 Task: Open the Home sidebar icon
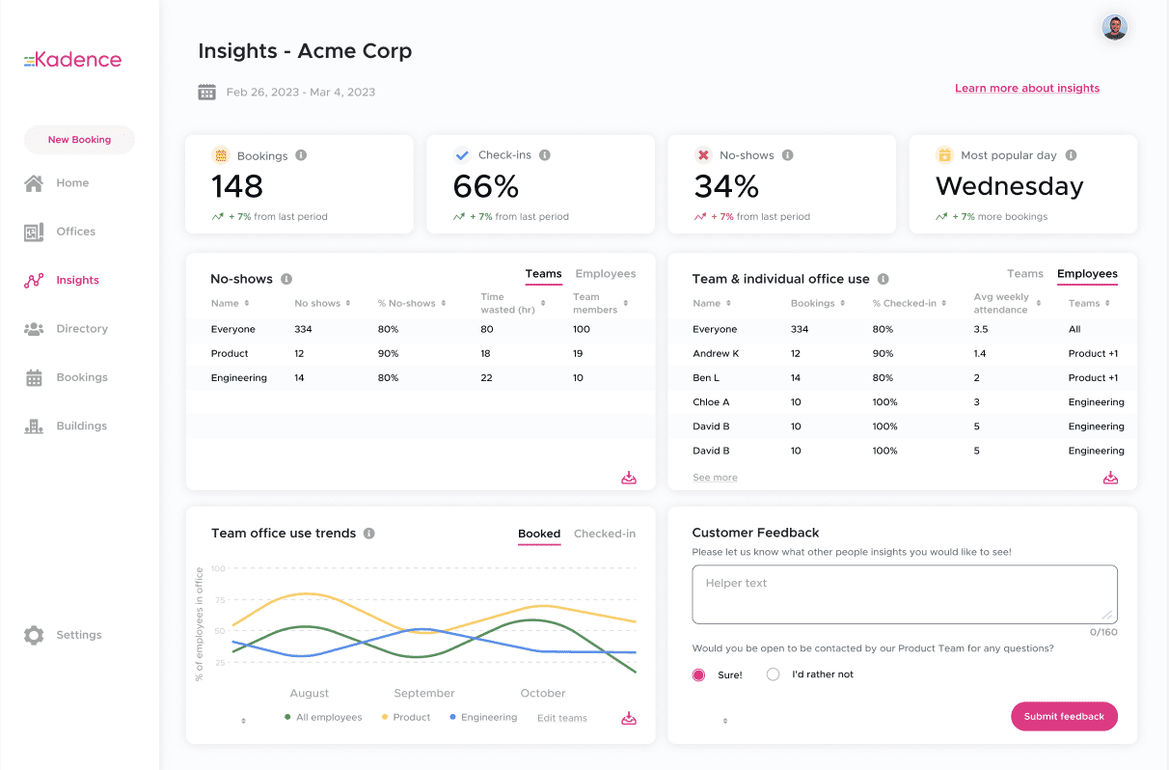[x=34, y=183]
